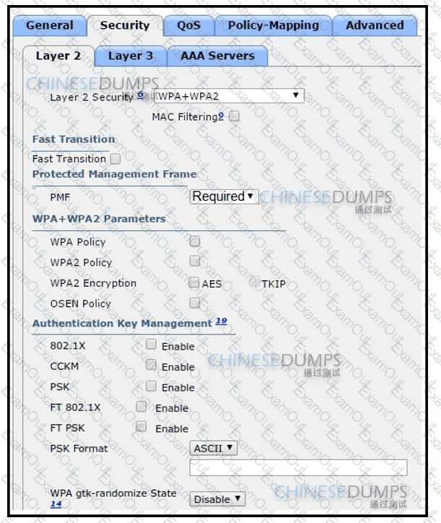Open the PMF Required dropdown
Image resolution: width=441 pixels, height=523 pixels.
tap(224, 196)
